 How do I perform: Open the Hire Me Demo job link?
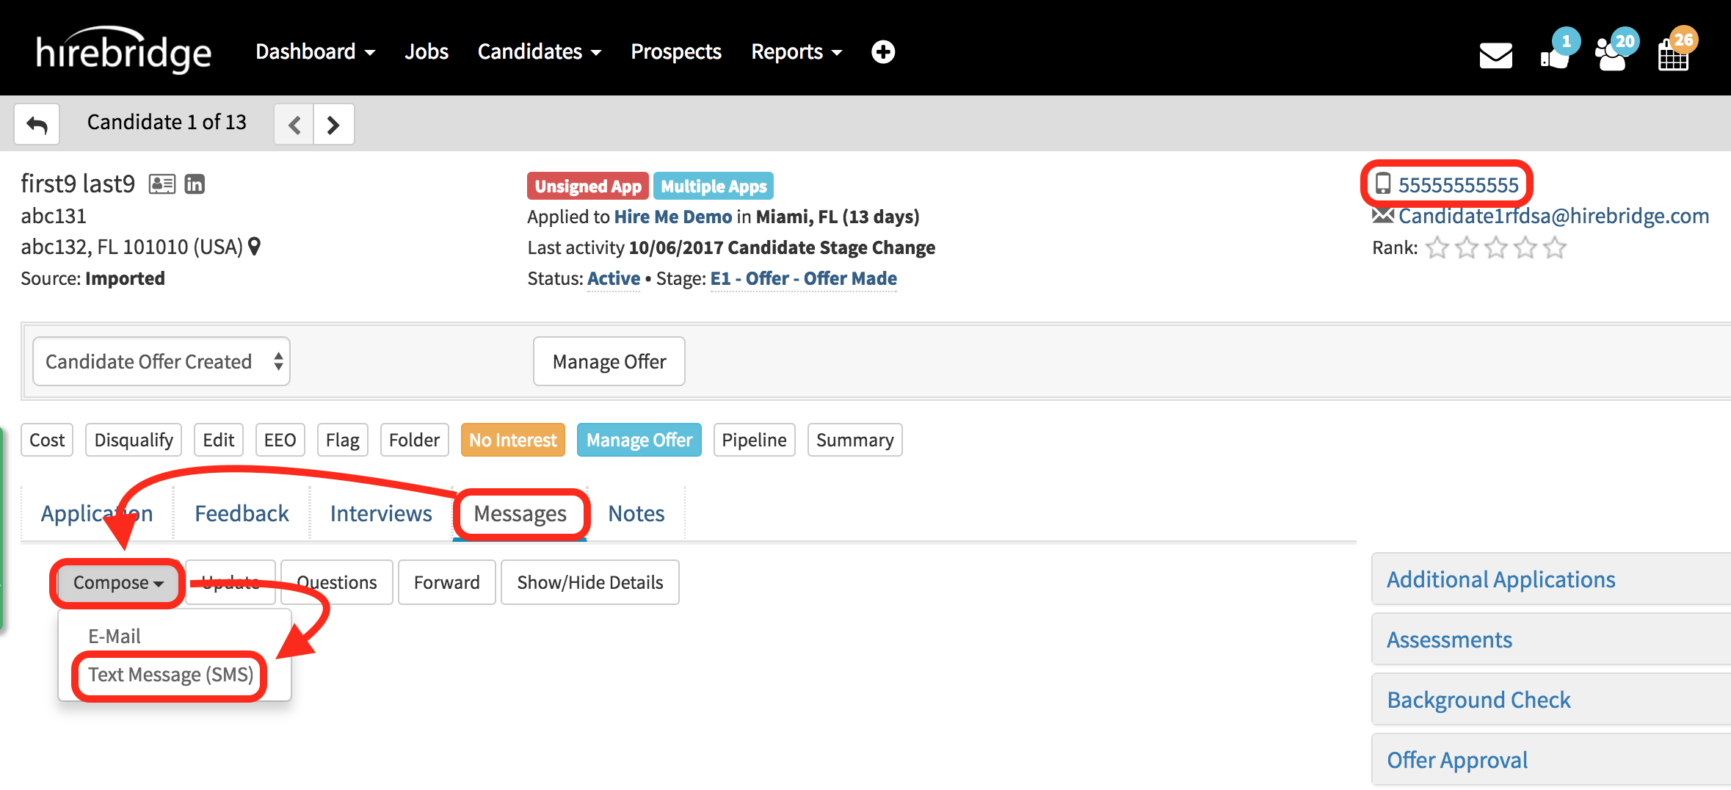(672, 217)
